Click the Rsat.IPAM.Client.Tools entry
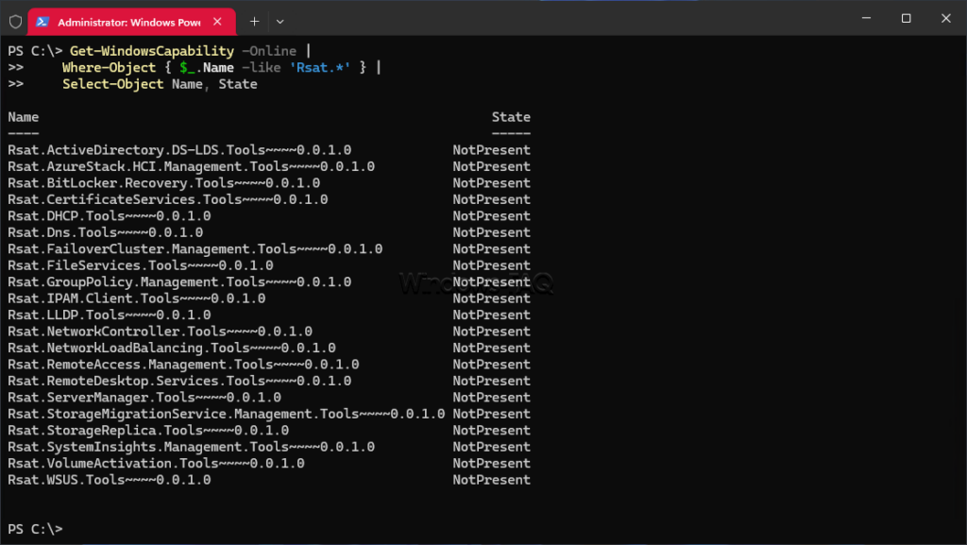The width and height of the screenshot is (967, 545). pyautogui.click(x=137, y=298)
